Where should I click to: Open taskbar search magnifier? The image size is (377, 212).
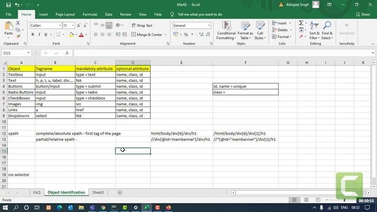coord(16,208)
